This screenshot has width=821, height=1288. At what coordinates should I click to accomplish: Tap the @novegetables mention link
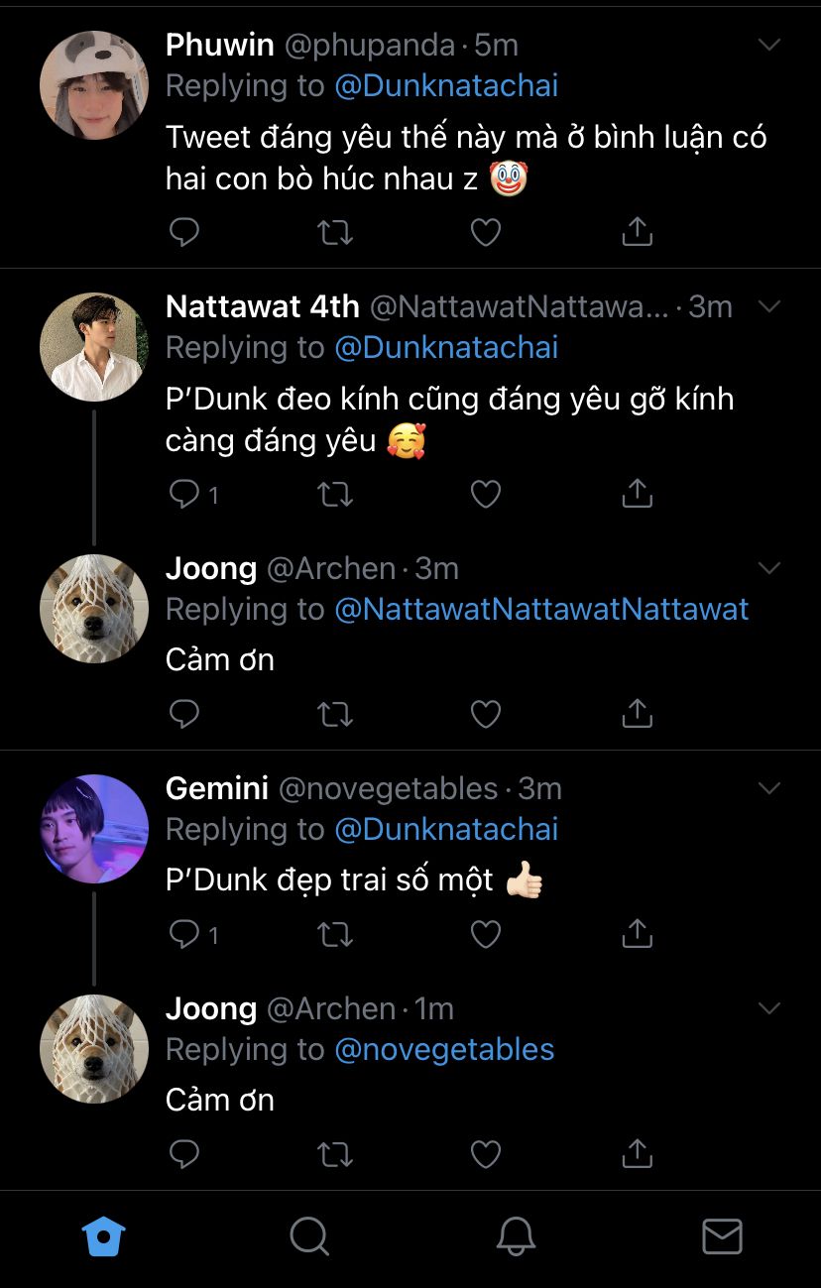coord(444,1050)
